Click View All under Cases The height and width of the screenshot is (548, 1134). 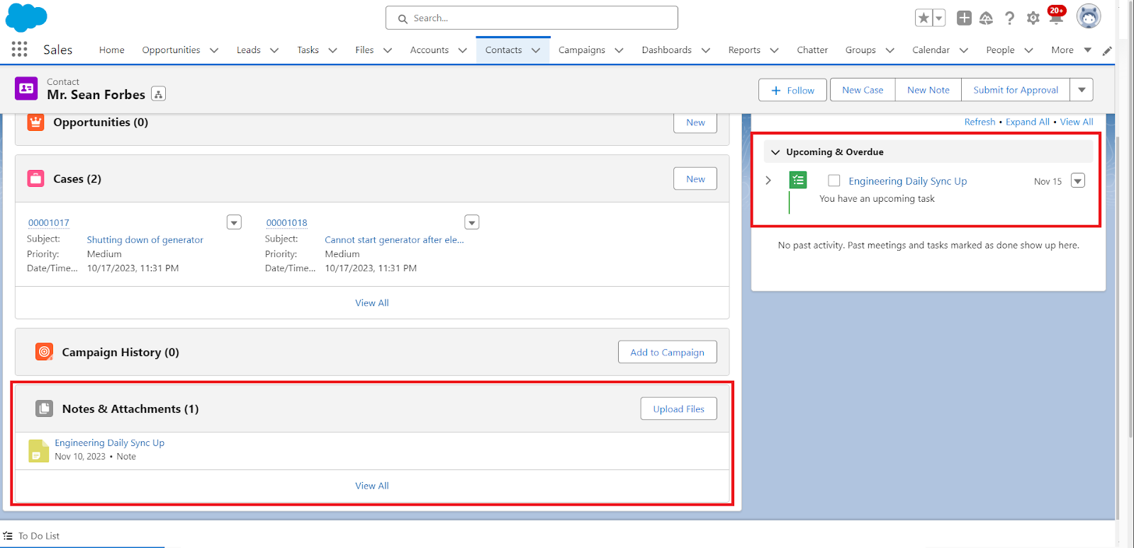pos(372,302)
